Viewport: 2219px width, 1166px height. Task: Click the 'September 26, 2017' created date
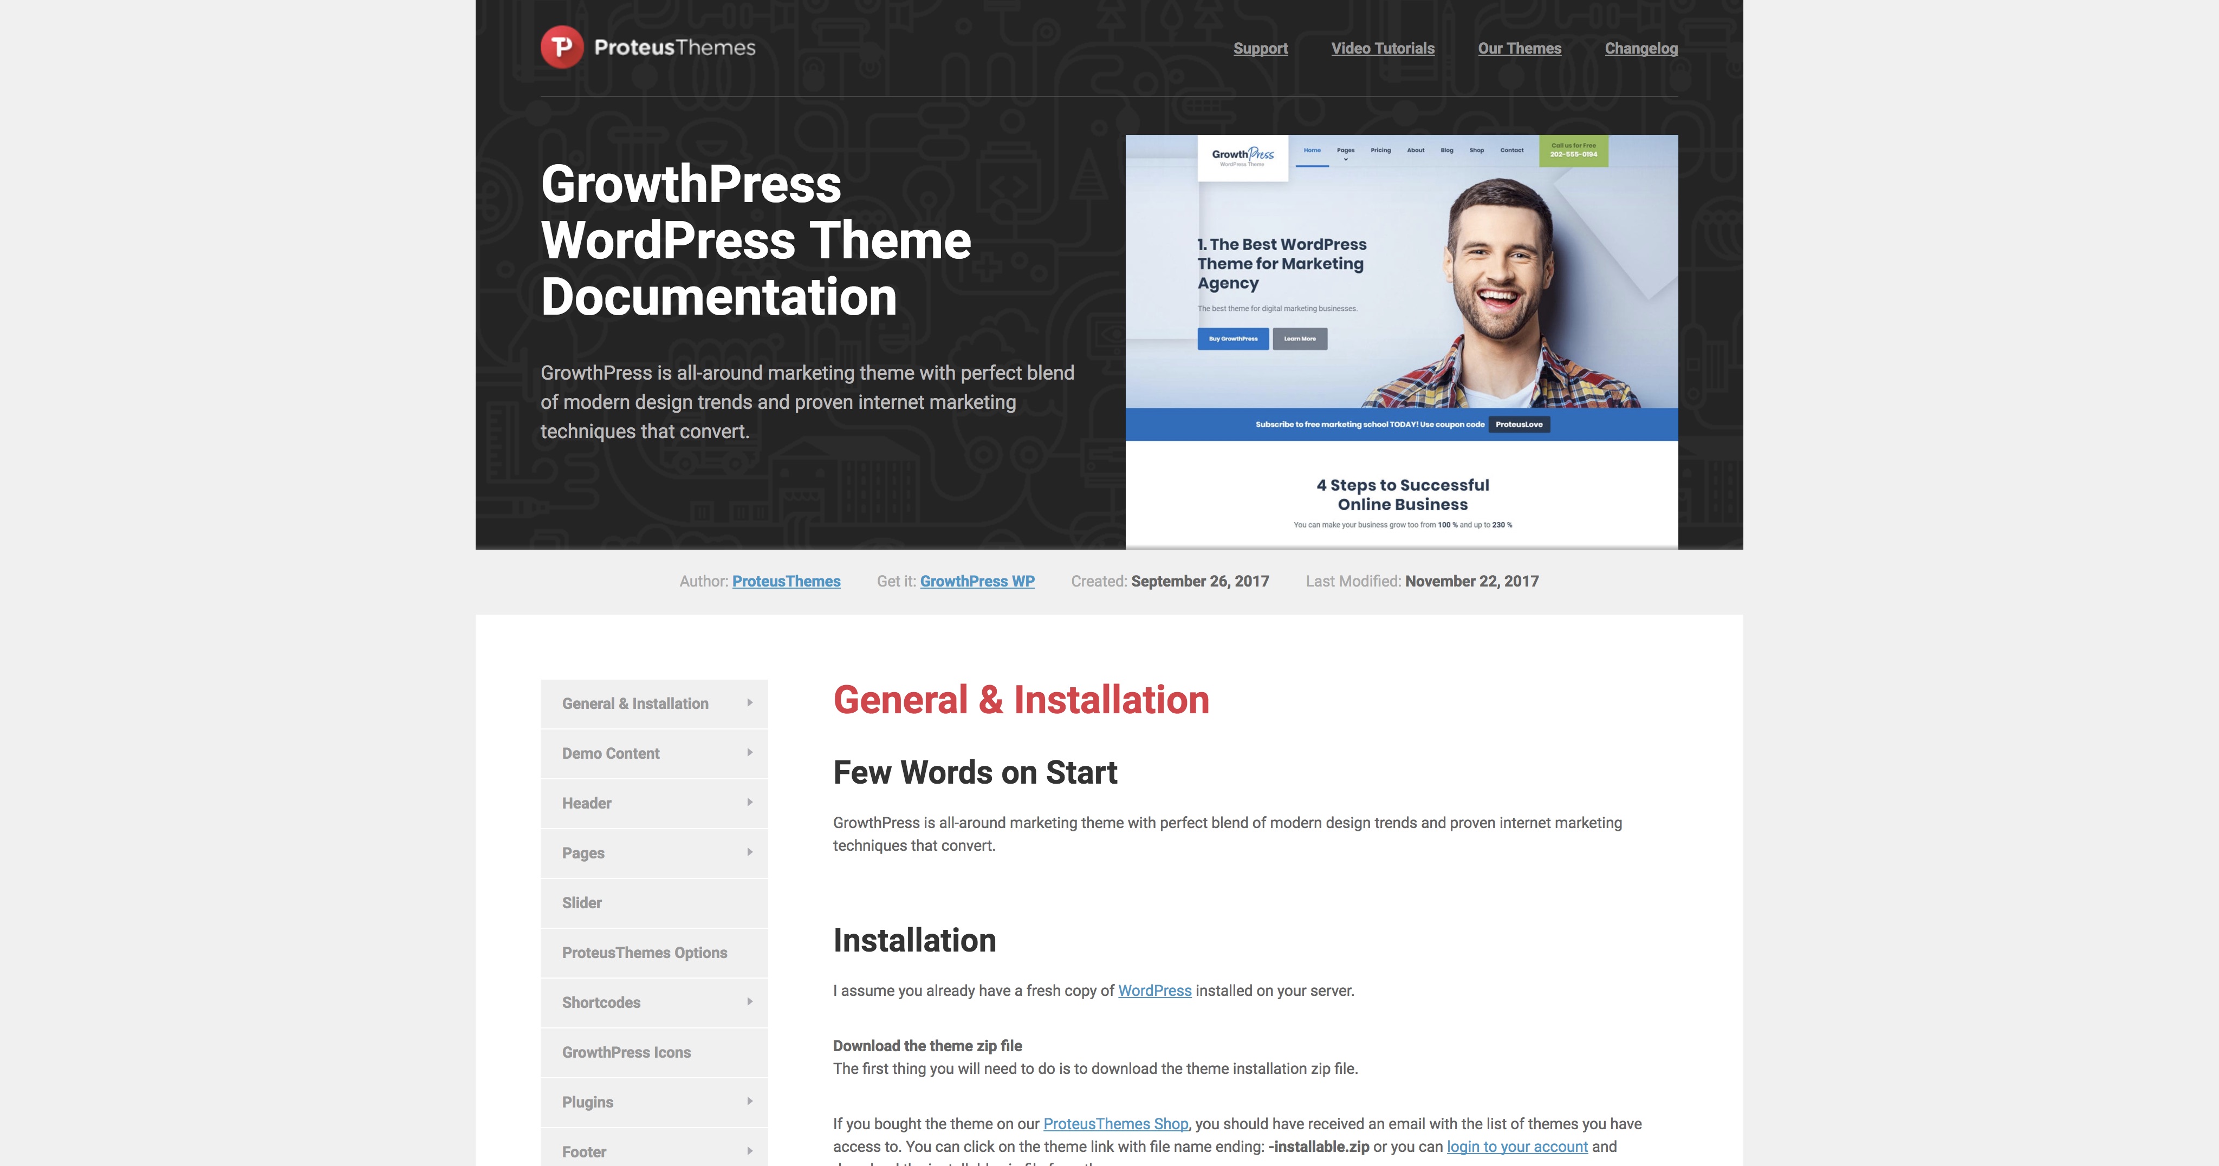(x=1200, y=581)
